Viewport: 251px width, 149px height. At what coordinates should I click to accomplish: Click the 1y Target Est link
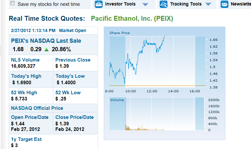[26, 139]
